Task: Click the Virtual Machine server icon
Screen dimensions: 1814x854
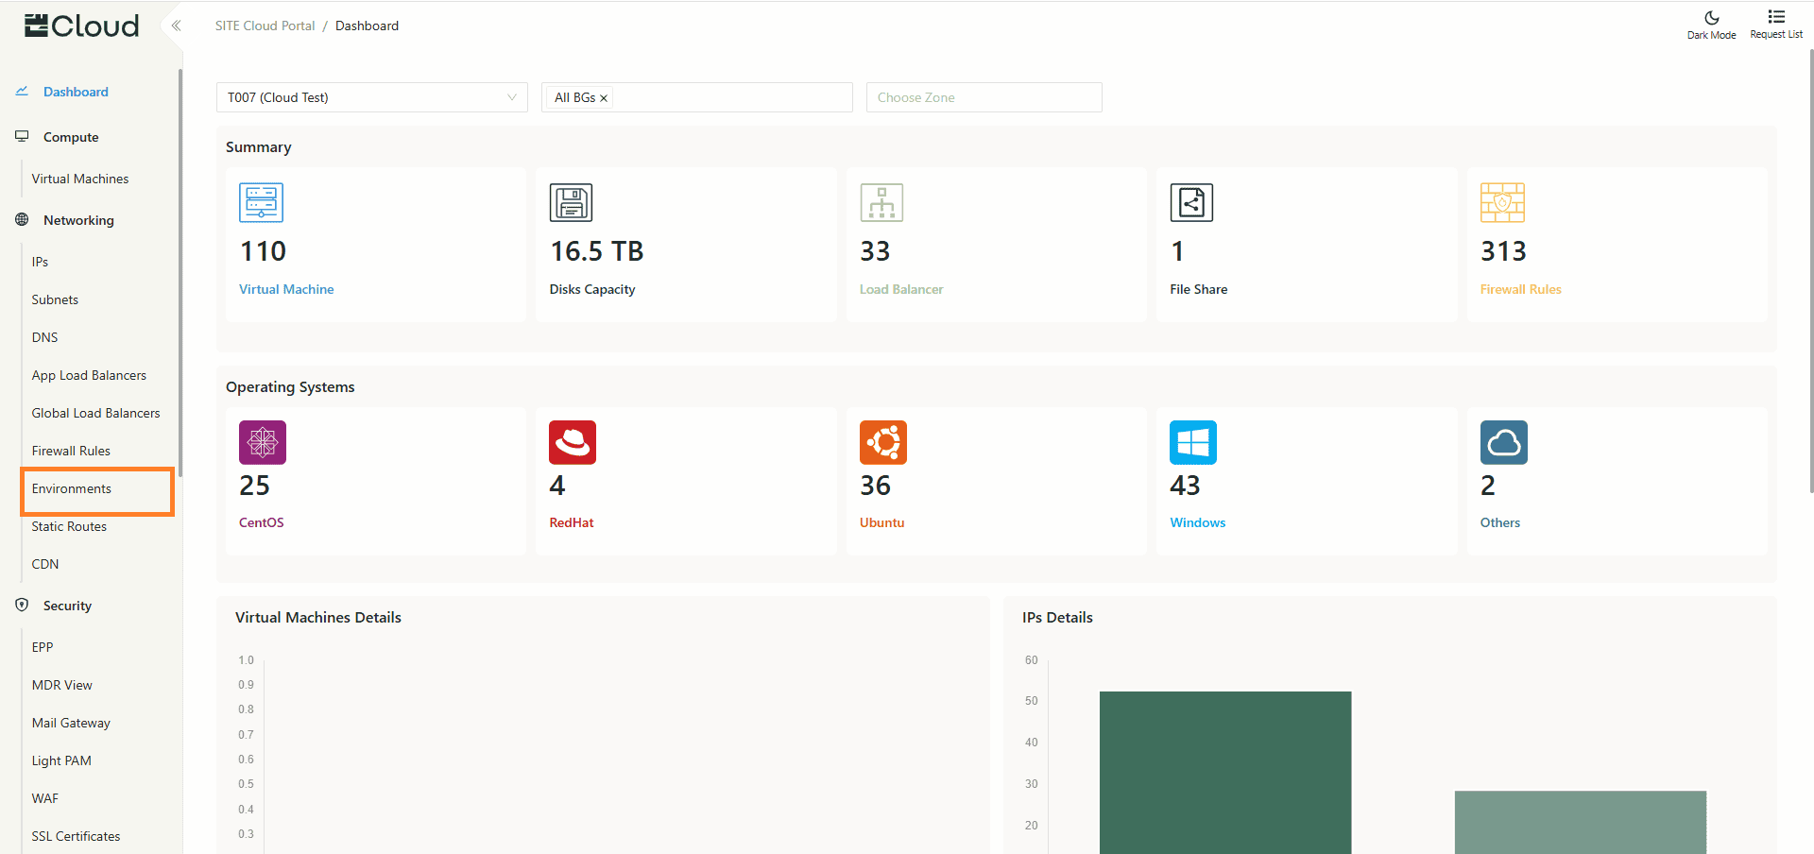Action: point(261,202)
